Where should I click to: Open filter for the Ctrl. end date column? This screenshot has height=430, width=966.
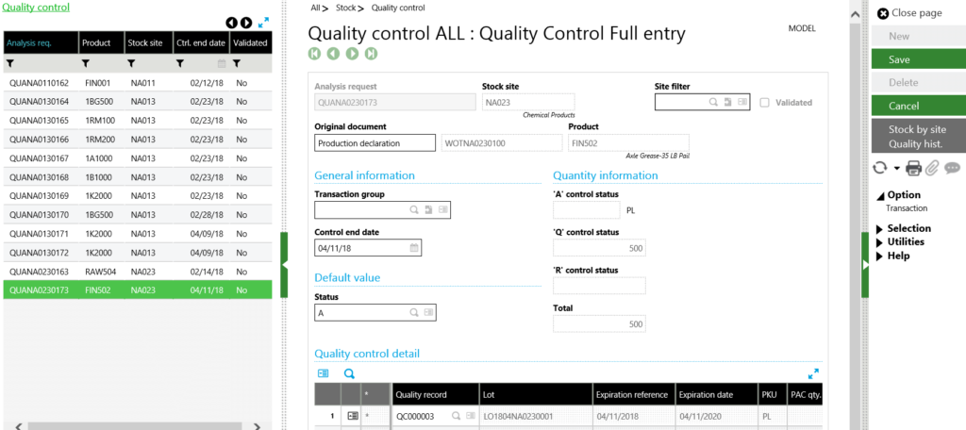[180, 63]
